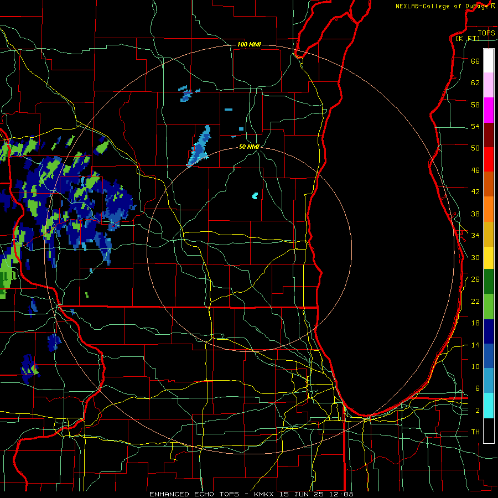Click the legend value 10

pyautogui.click(x=475, y=366)
